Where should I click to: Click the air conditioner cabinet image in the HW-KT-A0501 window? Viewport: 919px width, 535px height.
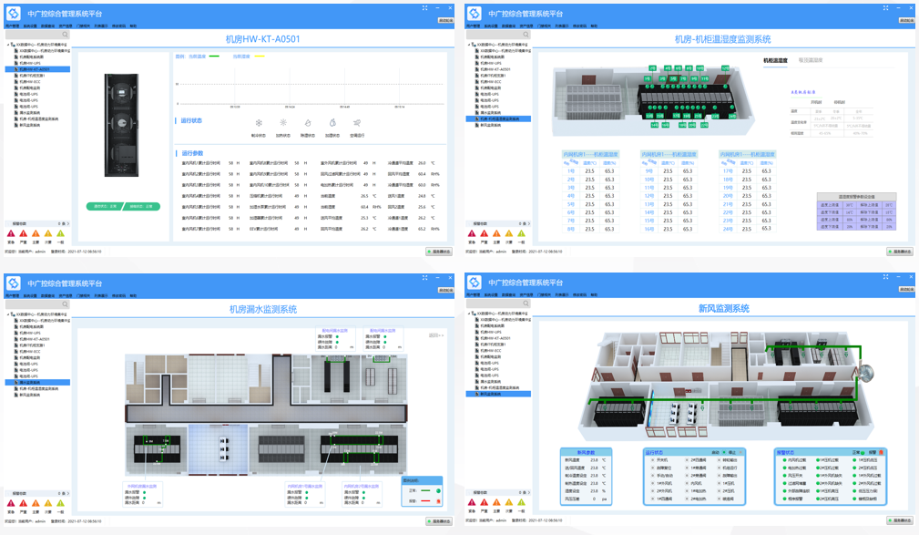(121, 125)
